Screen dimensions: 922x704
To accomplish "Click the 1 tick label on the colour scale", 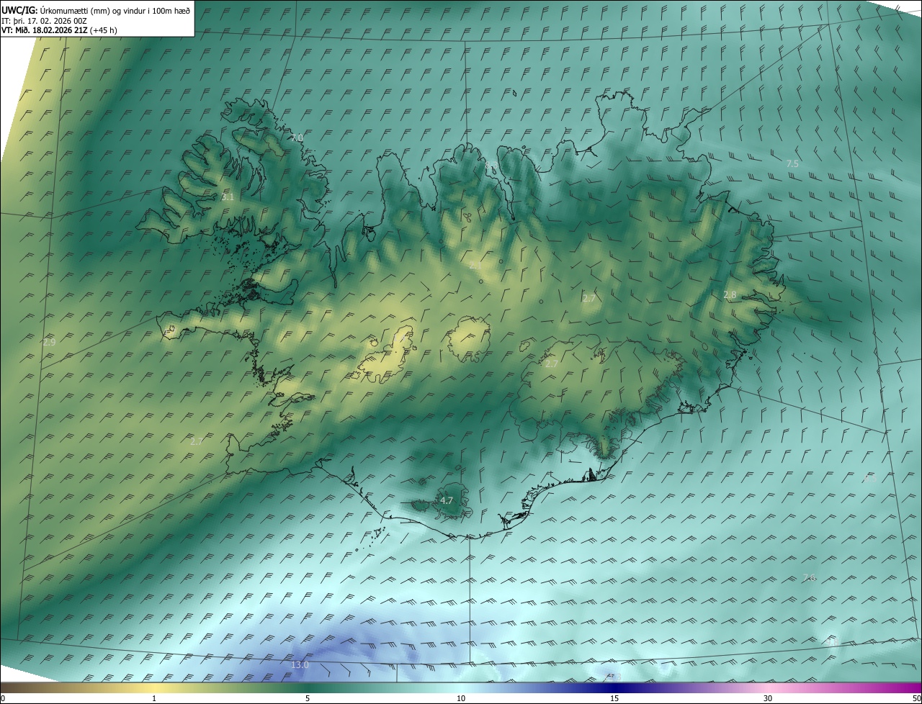I will point(154,698).
